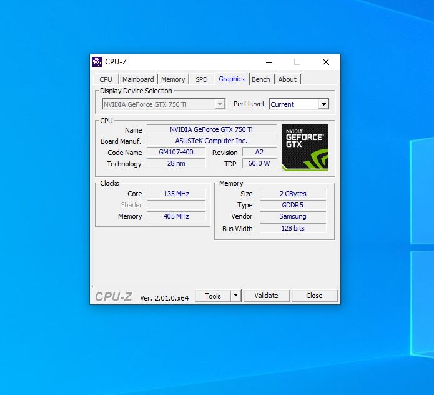Click the NVIDIA GeForce GTX logo
The width and height of the screenshot is (434, 395).
(x=305, y=147)
